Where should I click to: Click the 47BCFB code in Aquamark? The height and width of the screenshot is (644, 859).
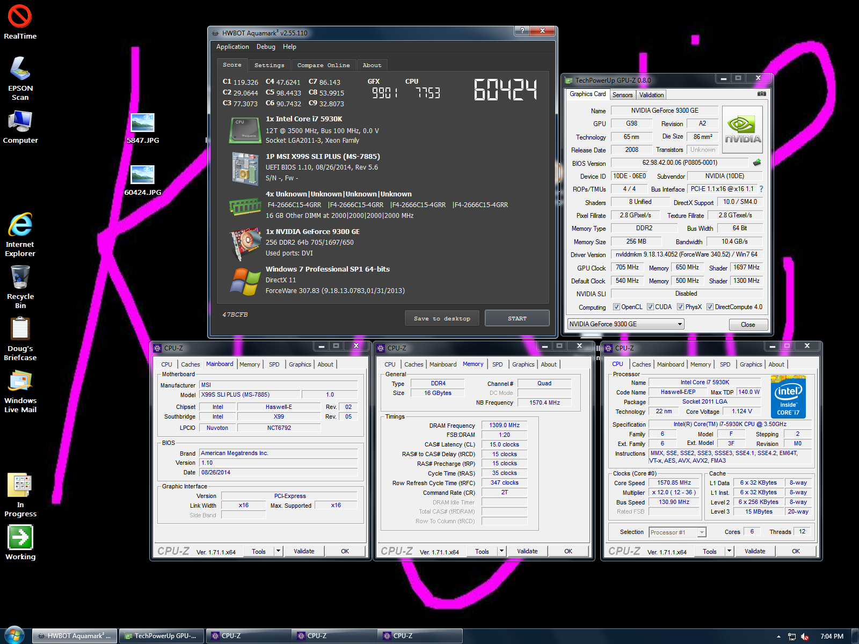(x=235, y=314)
